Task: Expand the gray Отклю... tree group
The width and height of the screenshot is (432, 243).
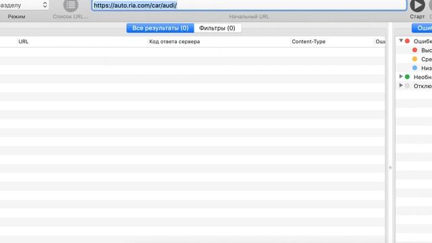Action: click(x=401, y=86)
